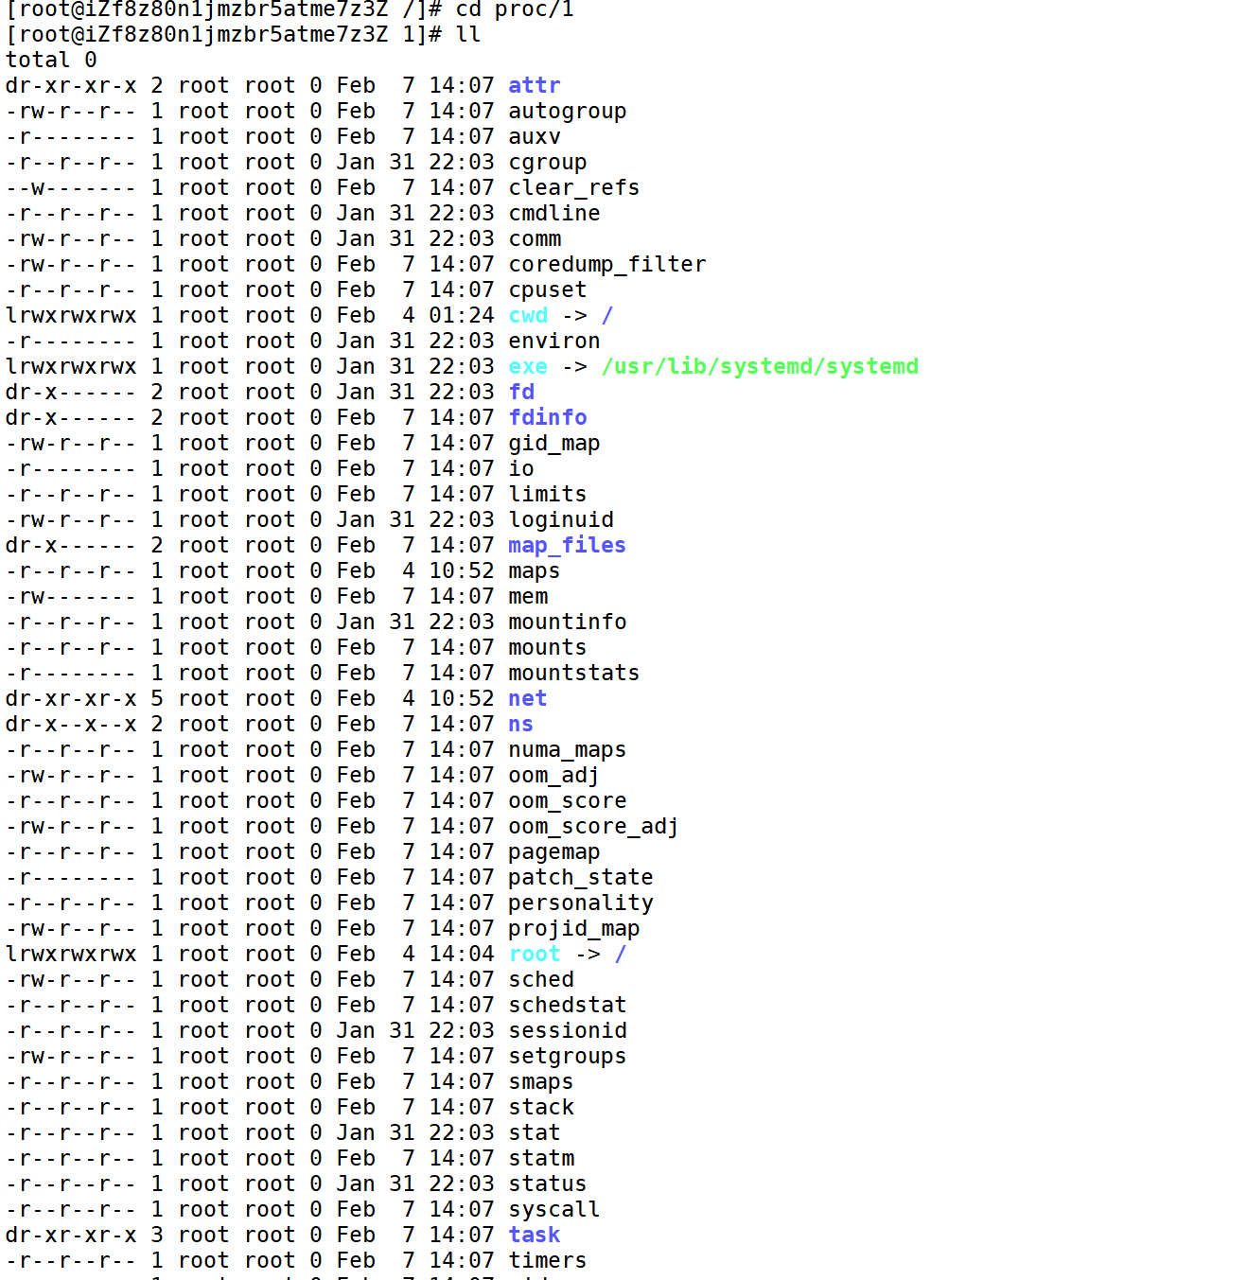The image size is (1247, 1280).
Task: Click the 'syscall' file name
Action: pyautogui.click(x=554, y=1209)
